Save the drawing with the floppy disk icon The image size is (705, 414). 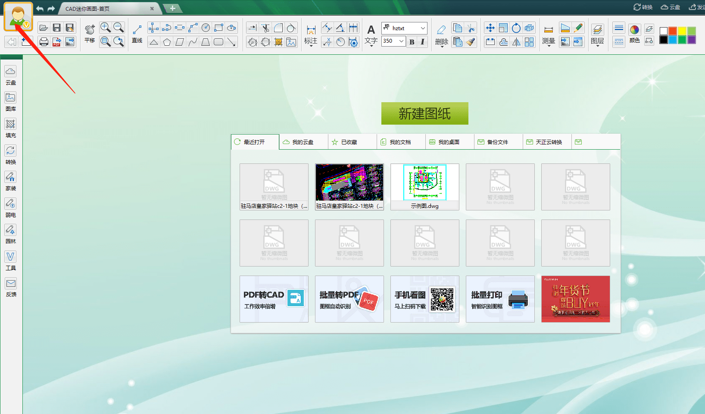[56, 28]
